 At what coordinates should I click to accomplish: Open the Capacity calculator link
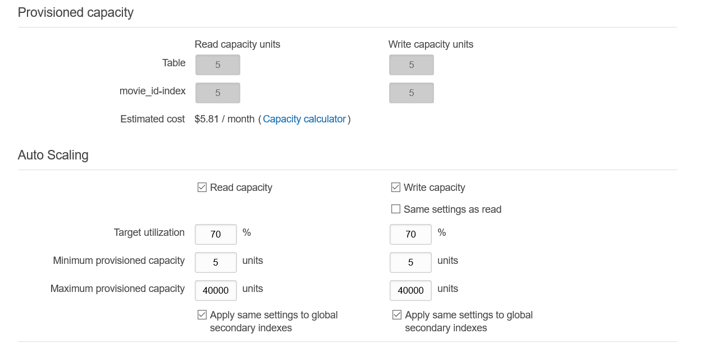click(x=304, y=119)
